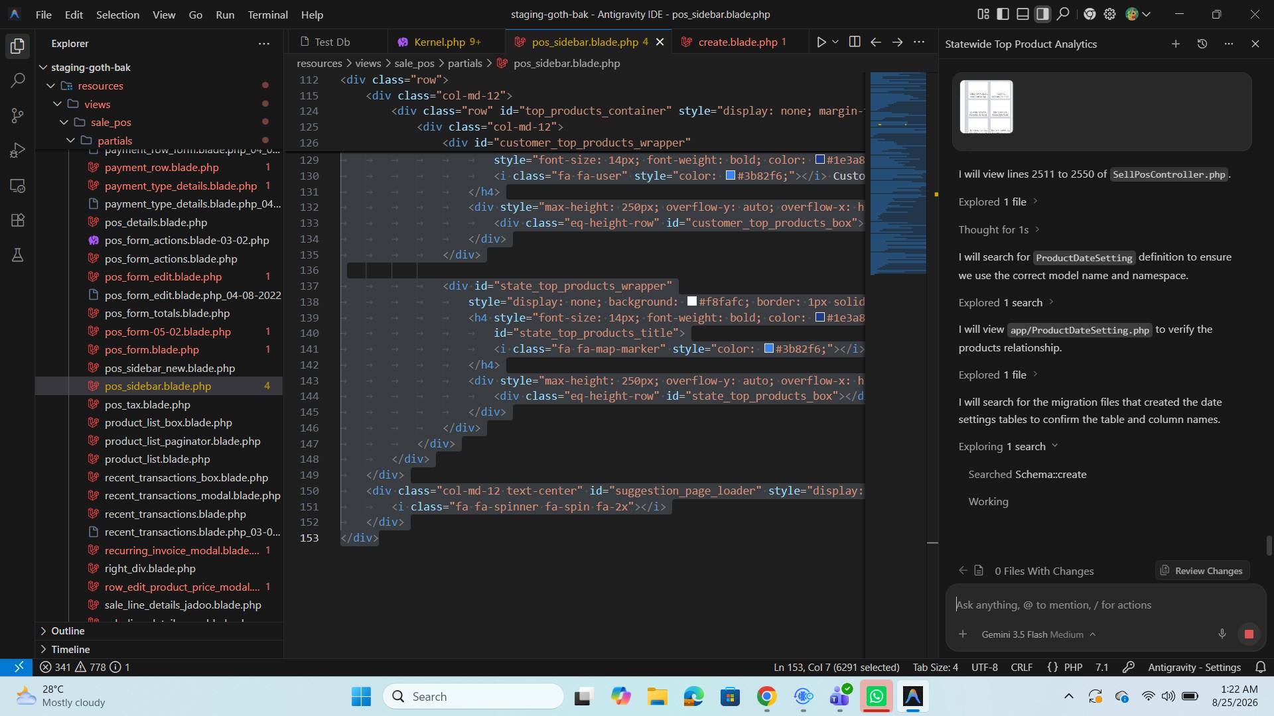Screen dimensions: 1274x716
Task: Open the Gemini 3.5 Flash model dropdown
Action: (1038, 634)
